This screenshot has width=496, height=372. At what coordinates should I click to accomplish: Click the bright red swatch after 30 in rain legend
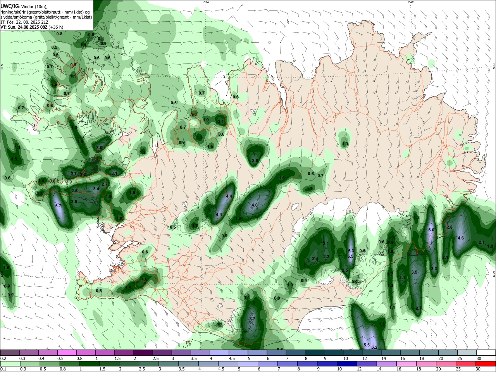(485, 364)
